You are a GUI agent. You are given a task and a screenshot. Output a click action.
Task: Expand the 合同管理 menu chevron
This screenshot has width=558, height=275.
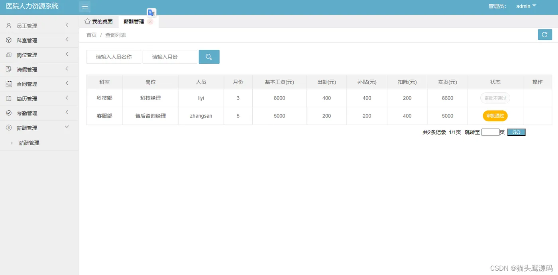point(67,83)
